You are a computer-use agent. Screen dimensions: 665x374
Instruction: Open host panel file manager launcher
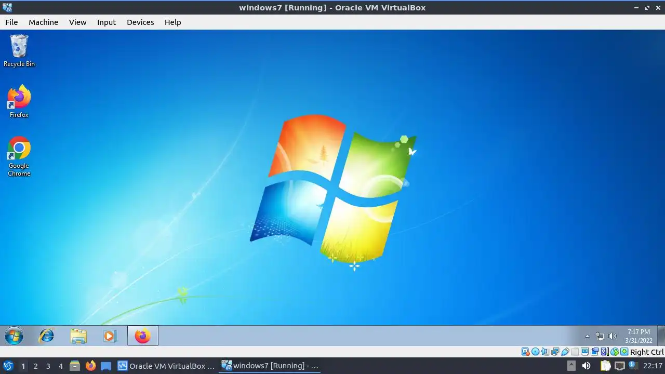pos(75,366)
